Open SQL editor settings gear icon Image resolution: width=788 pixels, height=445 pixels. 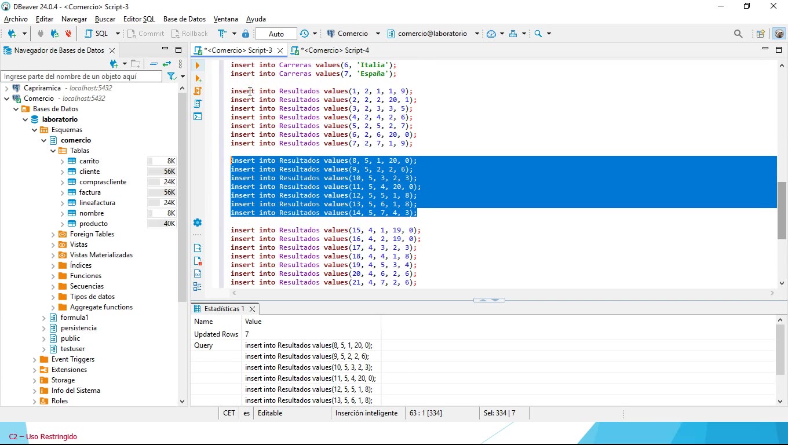(x=197, y=222)
